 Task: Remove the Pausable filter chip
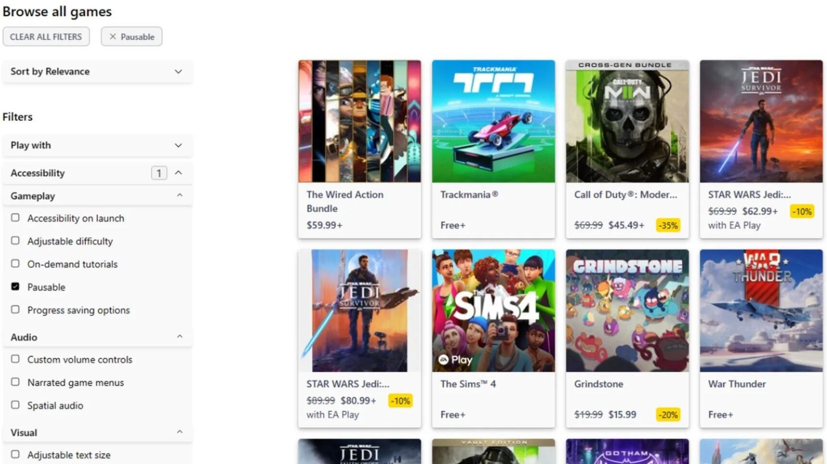point(131,37)
